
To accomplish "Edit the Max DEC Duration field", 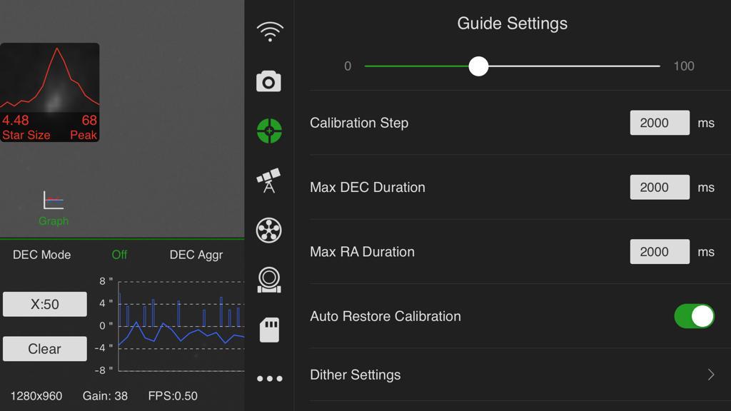I will tap(660, 187).
